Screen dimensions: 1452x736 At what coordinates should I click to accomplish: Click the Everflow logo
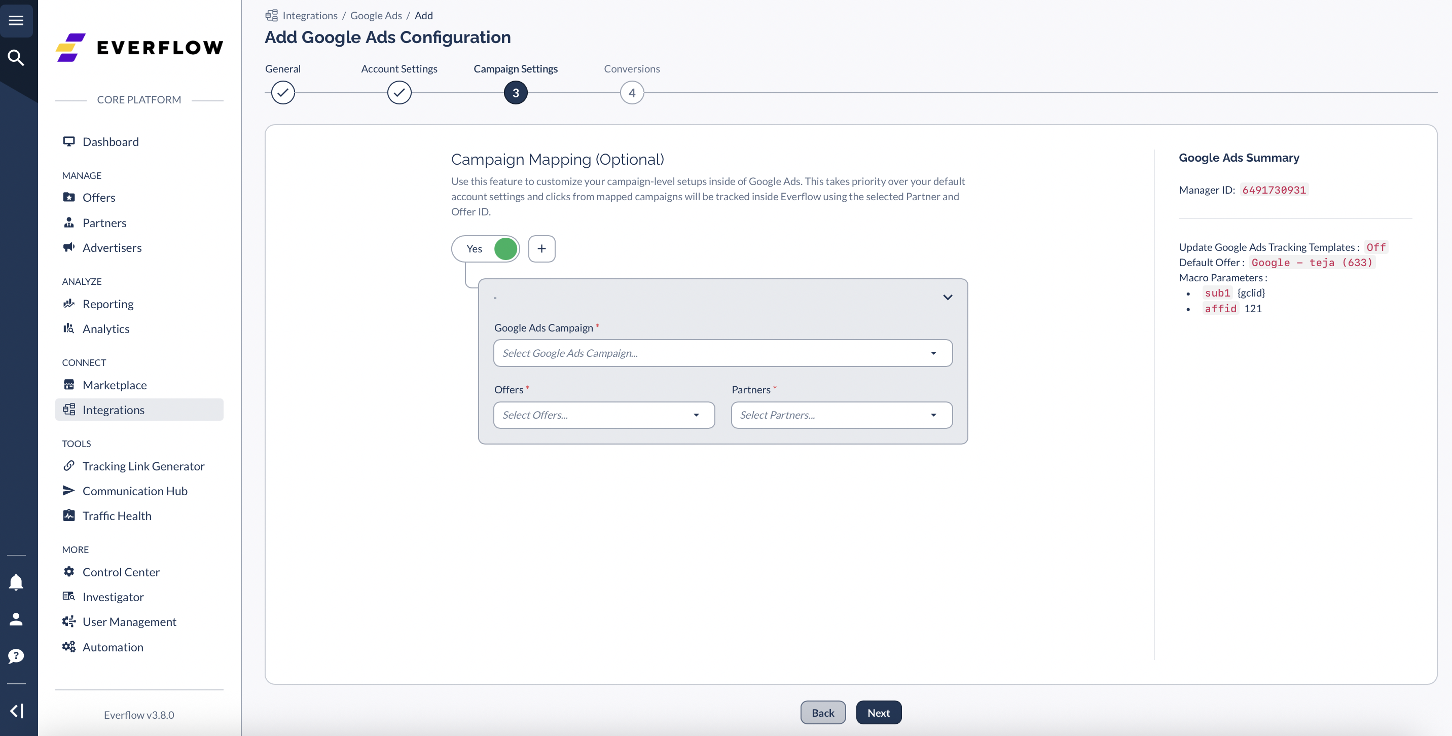click(x=139, y=47)
